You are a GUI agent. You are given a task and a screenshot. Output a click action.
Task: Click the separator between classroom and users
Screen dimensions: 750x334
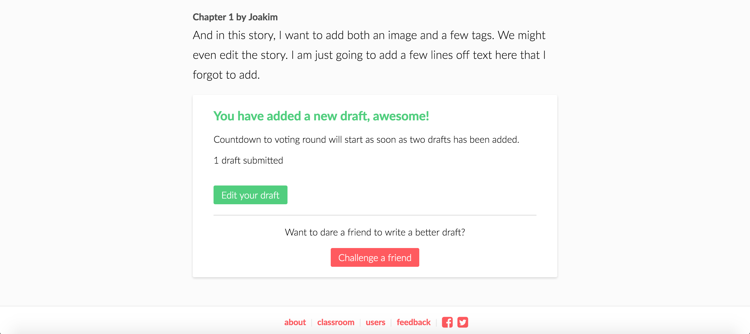pos(360,322)
